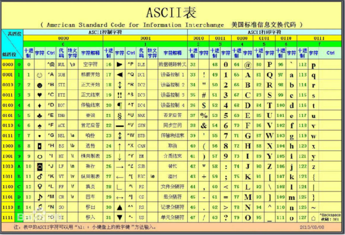Viewport: 345px width, 235px height.
Task: Click the 高四位 corner header cell
Action: 14,34
